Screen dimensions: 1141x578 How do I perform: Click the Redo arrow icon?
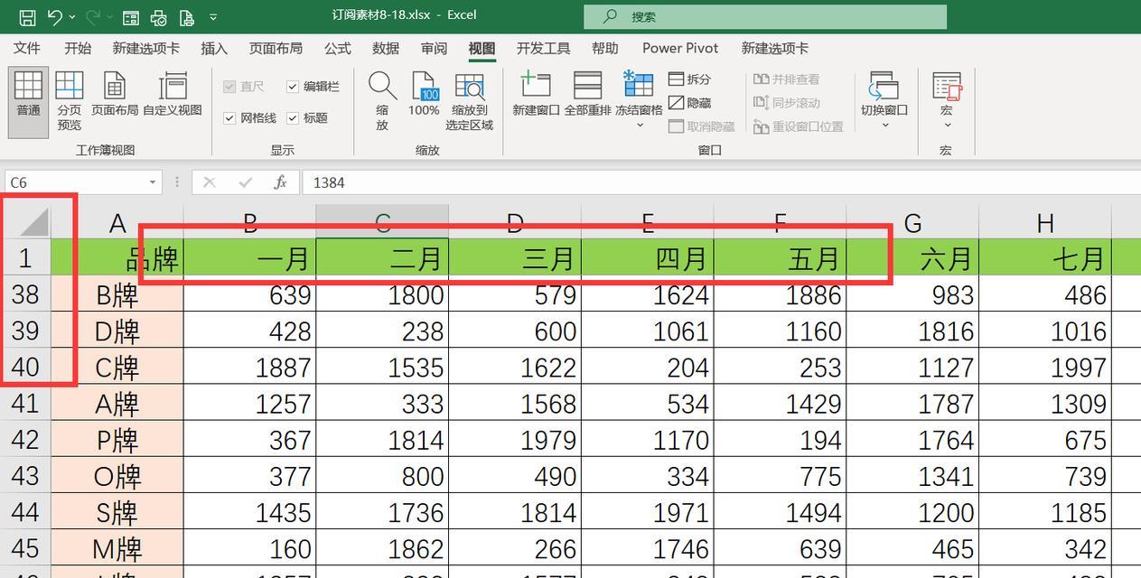pyautogui.click(x=93, y=17)
